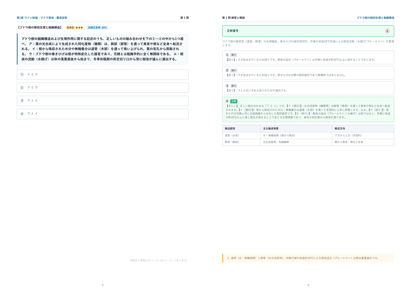
Task: Select answer option ① イとエ
Action: point(103,74)
